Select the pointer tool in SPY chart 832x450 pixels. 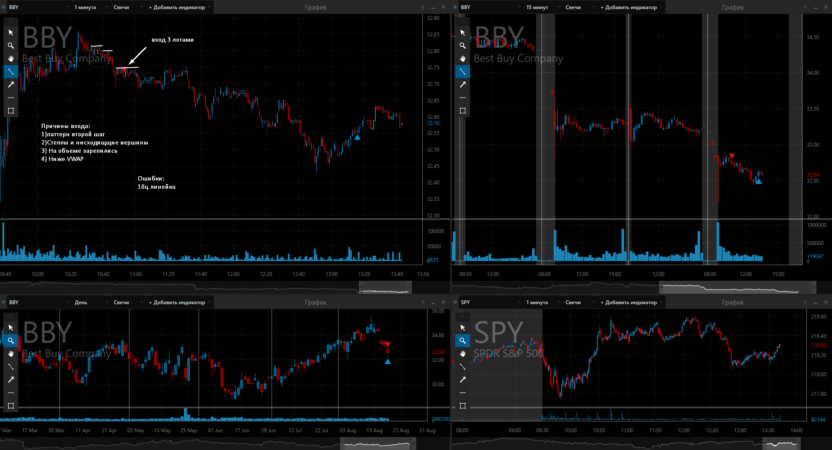tap(463, 328)
